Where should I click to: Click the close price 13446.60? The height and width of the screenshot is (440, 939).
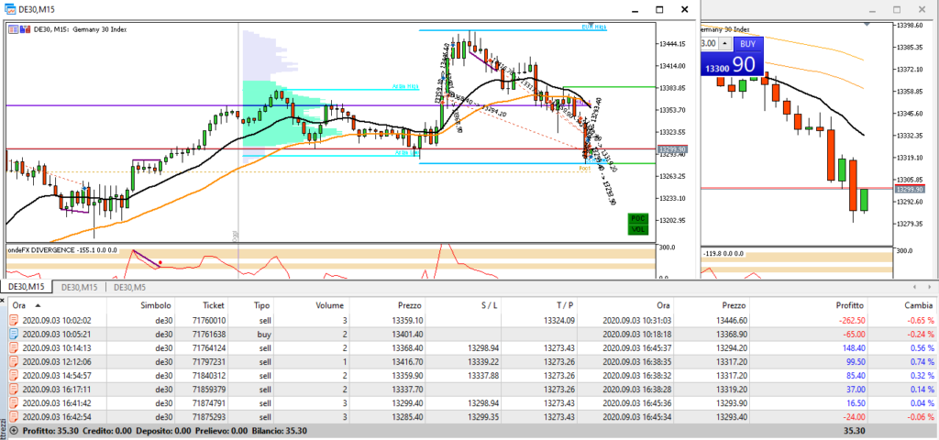pos(731,320)
